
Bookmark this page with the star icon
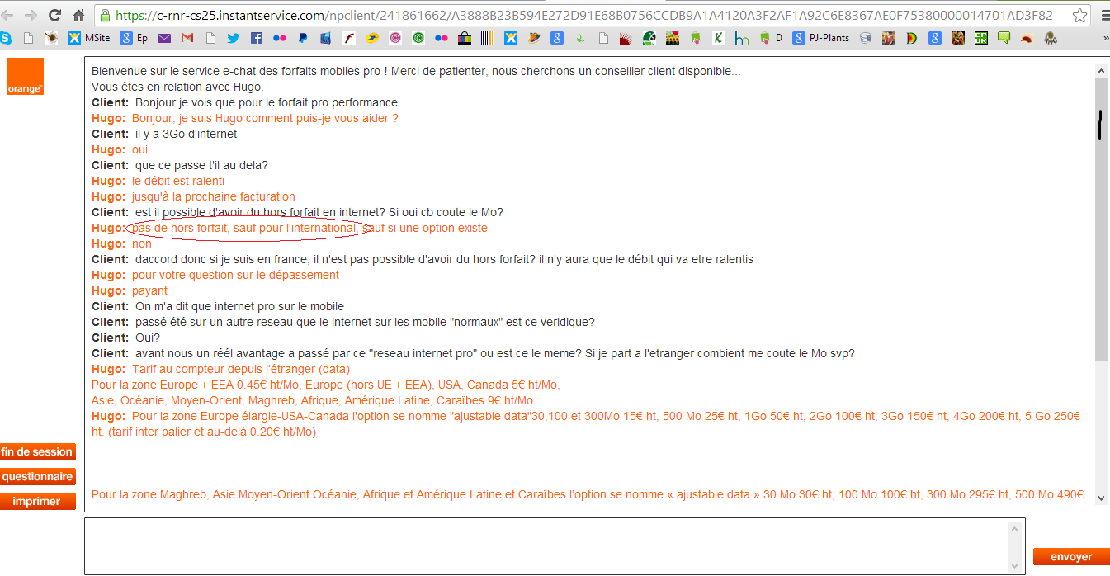pos(1079,15)
